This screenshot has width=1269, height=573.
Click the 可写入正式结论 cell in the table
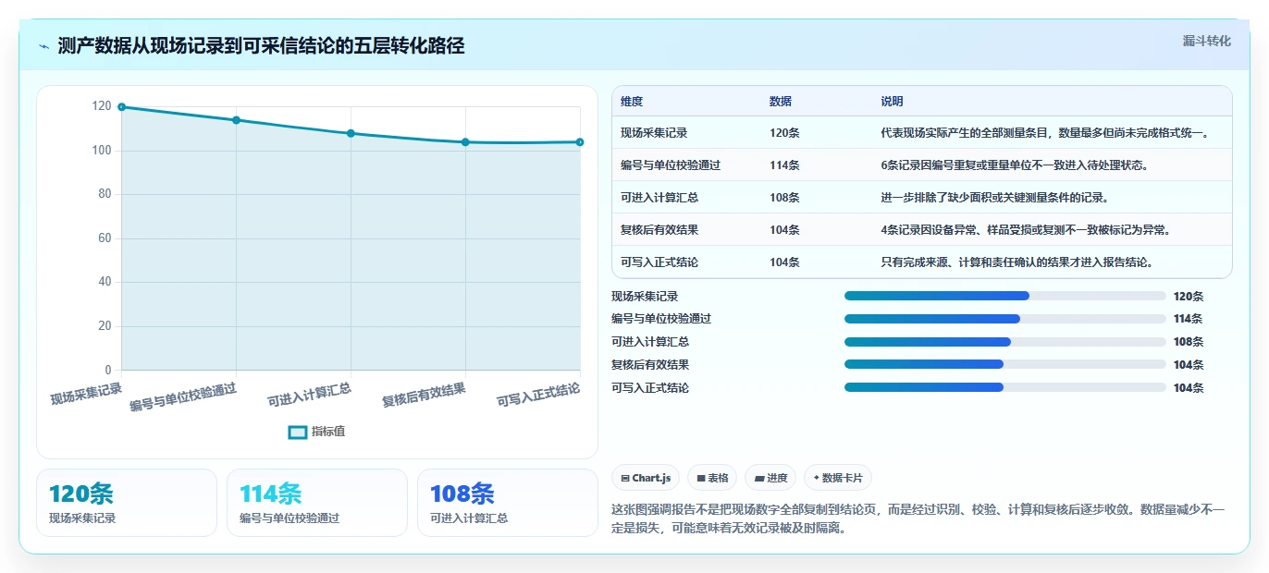(x=659, y=262)
